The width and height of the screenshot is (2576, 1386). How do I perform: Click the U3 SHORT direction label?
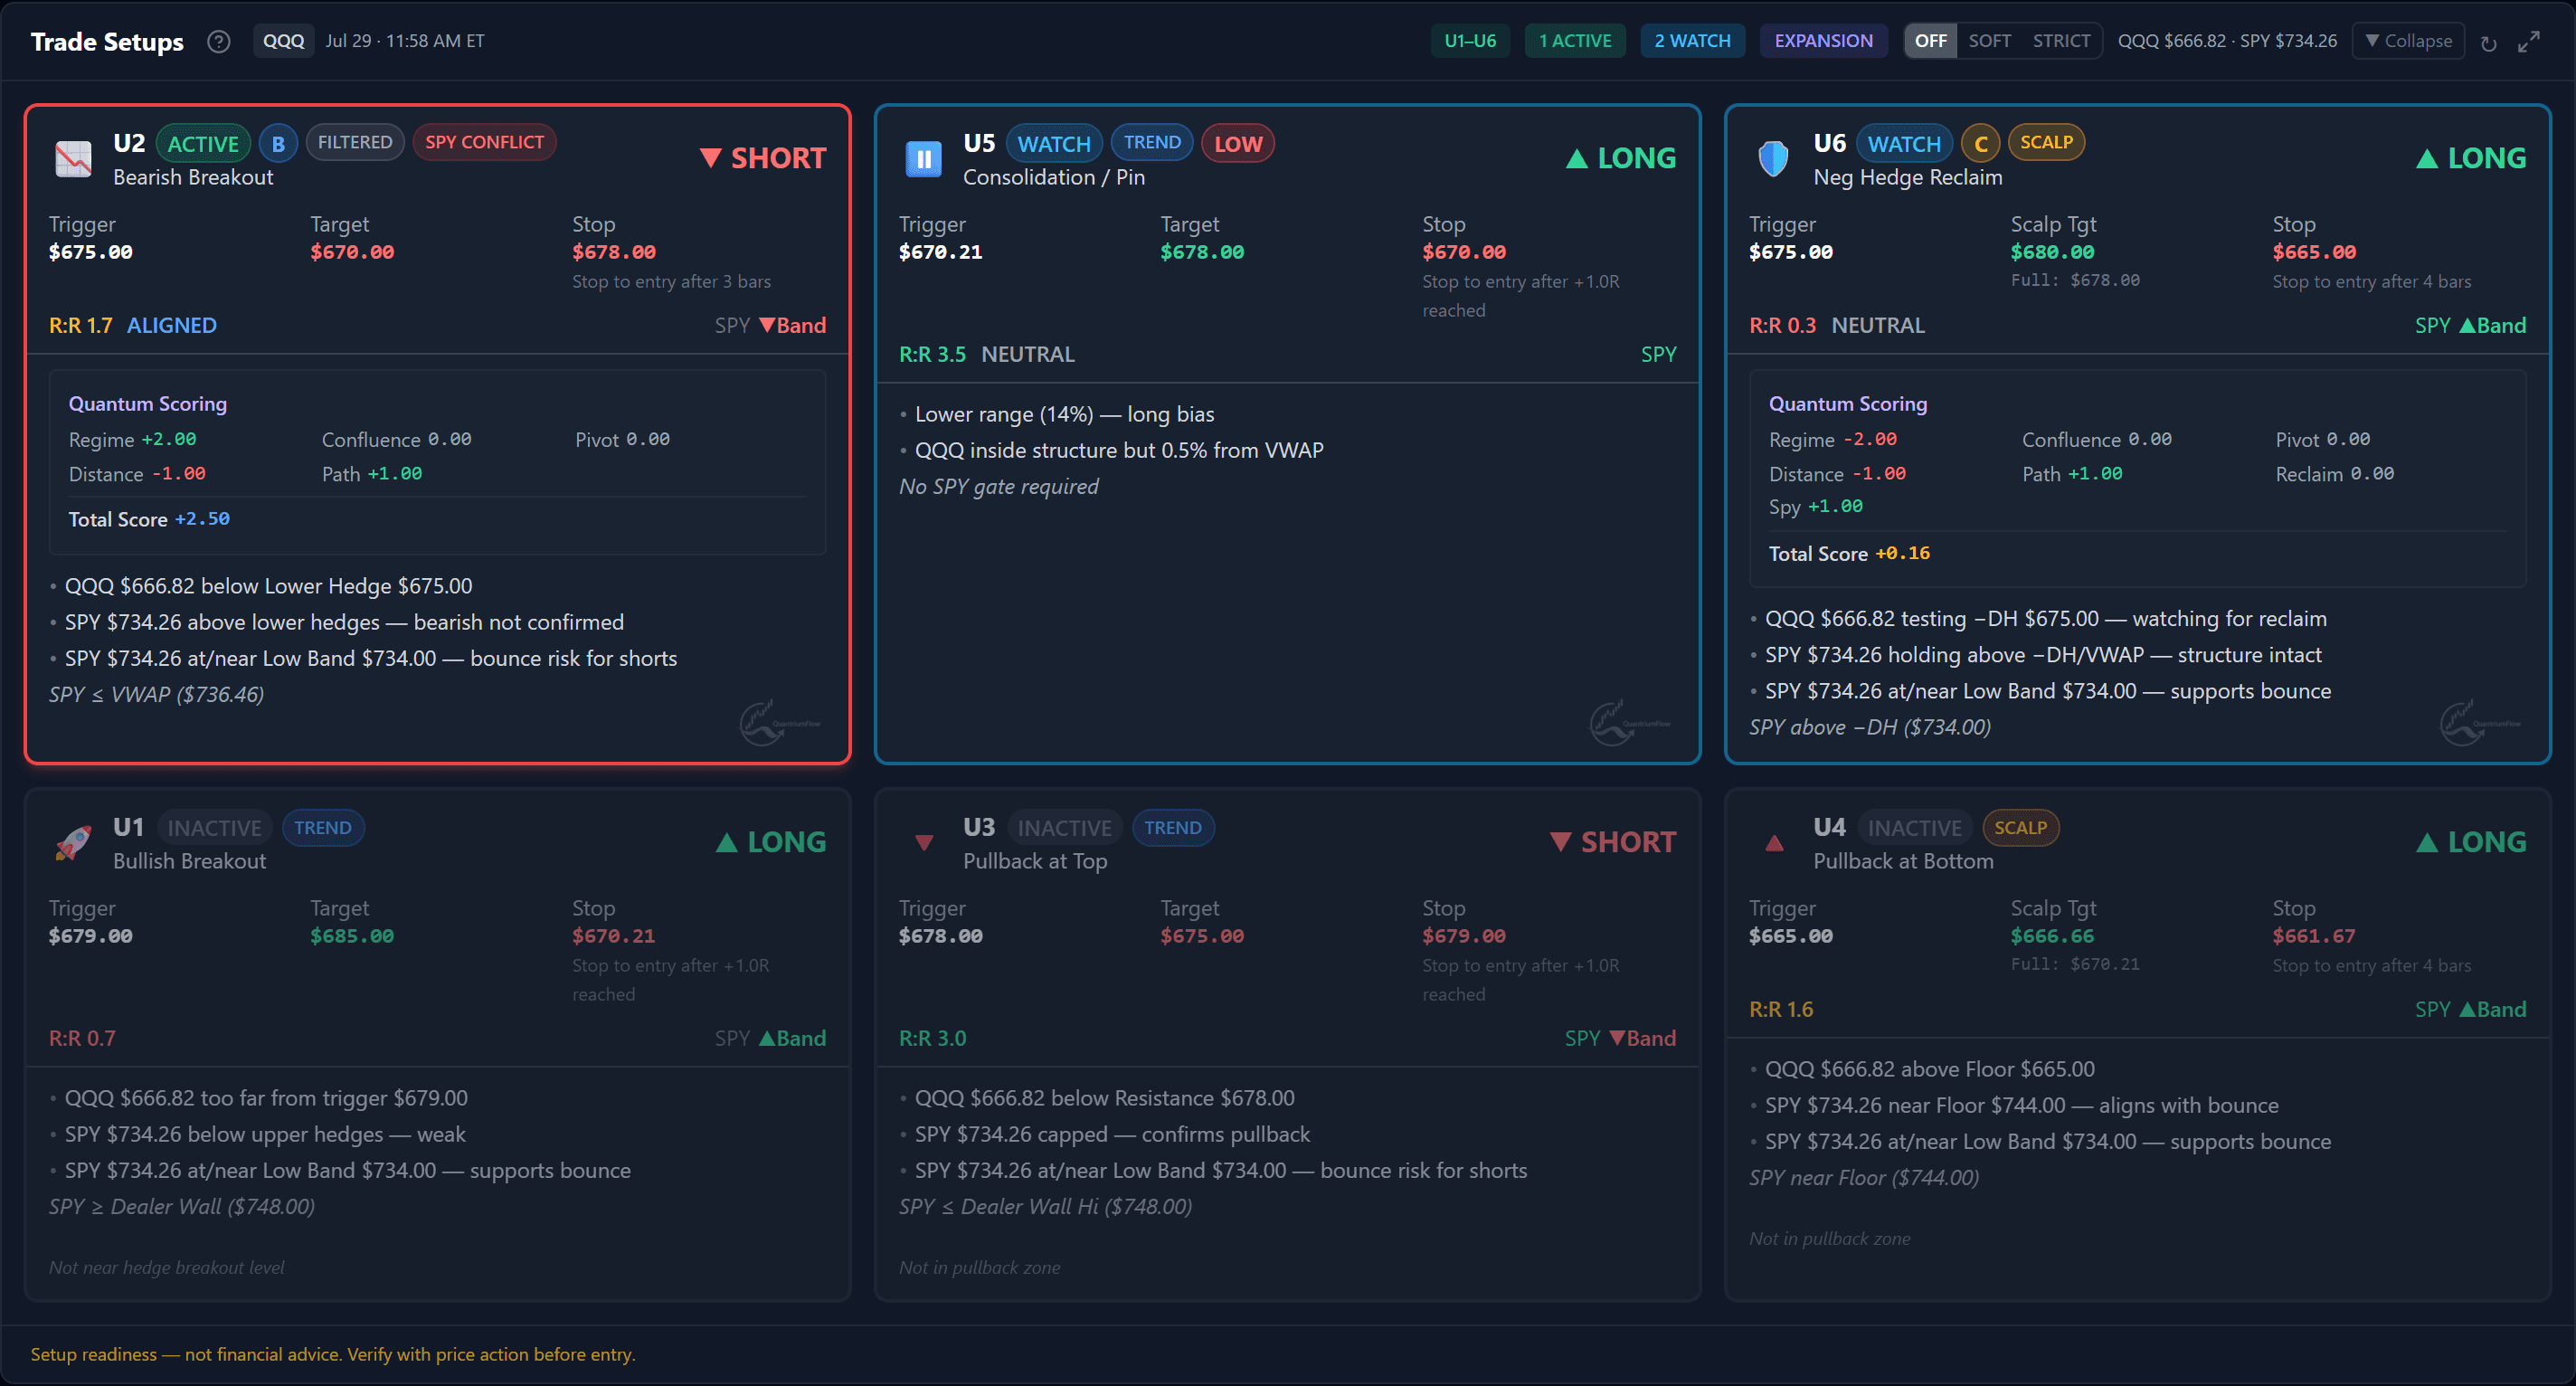click(x=1613, y=842)
